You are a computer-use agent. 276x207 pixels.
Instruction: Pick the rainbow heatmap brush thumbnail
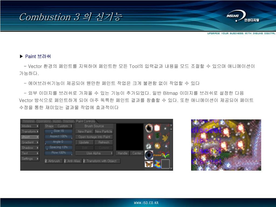click(x=157, y=164)
